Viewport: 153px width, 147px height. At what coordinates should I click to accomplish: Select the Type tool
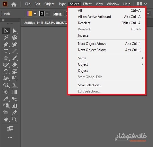point(6,51)
